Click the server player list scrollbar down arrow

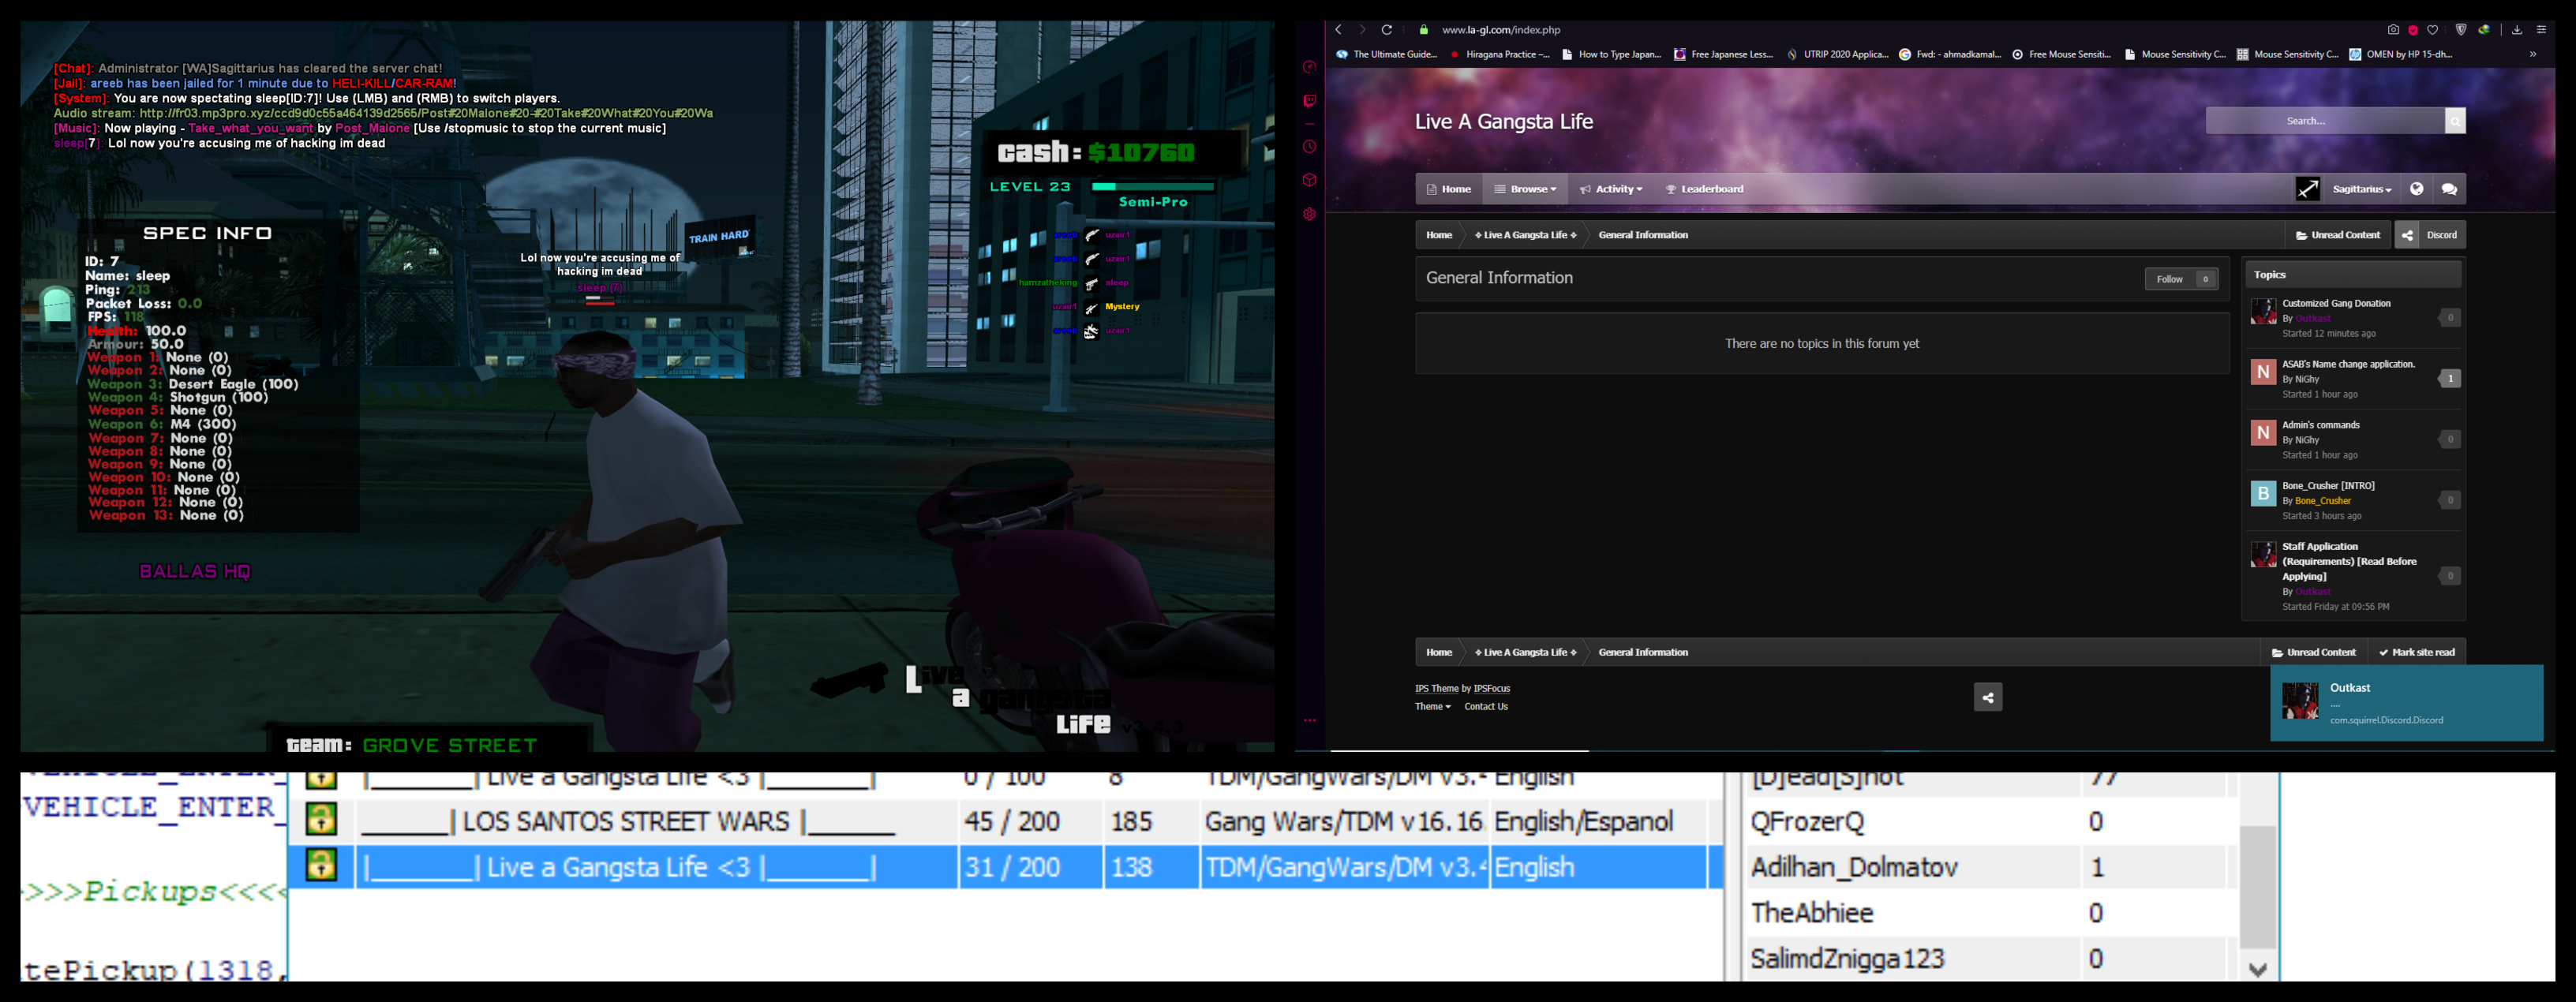coord(2257,969)
